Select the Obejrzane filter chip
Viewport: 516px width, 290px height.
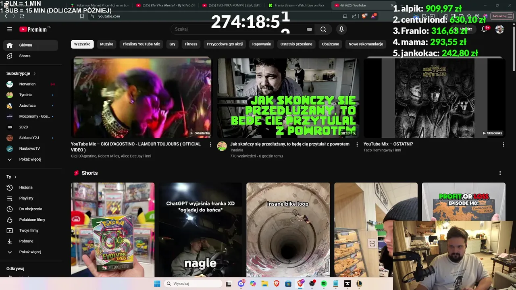click(331, 44)
